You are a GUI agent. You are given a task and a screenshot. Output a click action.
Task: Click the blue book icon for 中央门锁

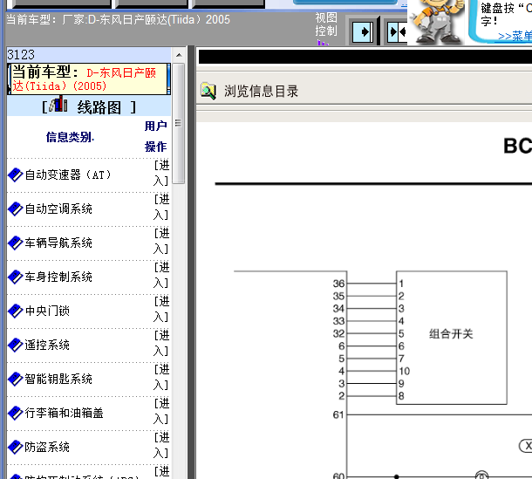16,311
